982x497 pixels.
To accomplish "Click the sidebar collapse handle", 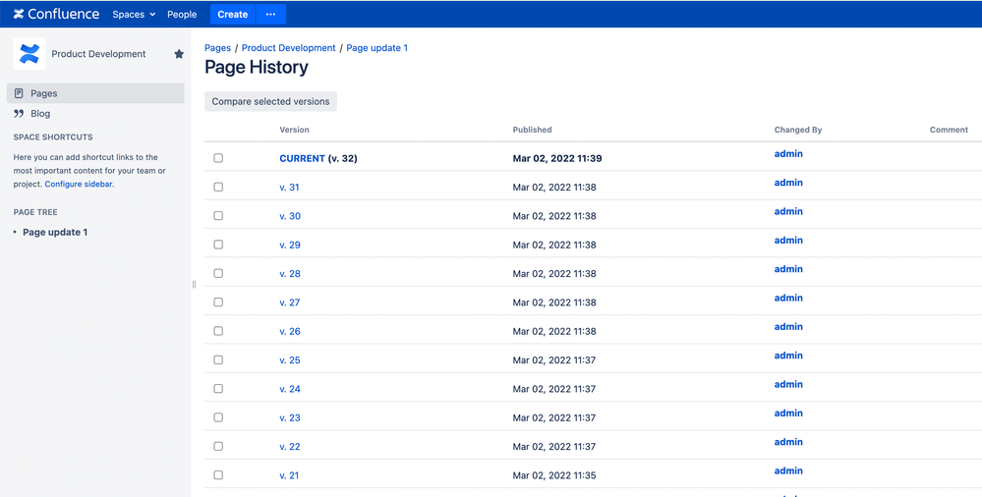I will [x=195, y=284].
